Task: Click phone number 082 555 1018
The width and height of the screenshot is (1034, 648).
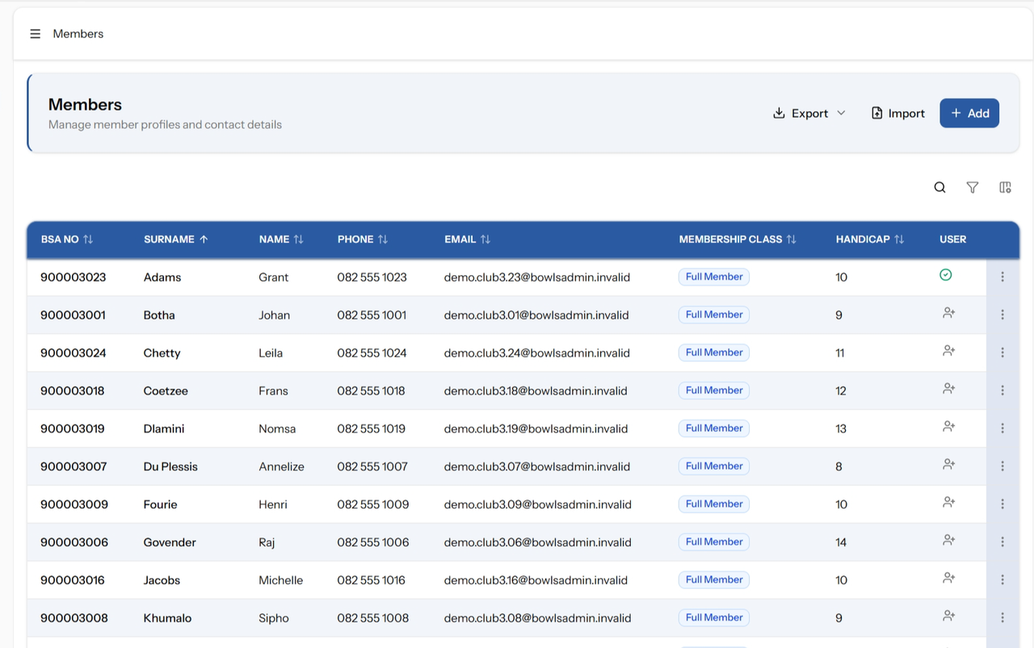Action: (372, 391)
